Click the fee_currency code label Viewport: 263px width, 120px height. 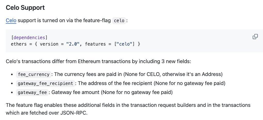(34, 74)
